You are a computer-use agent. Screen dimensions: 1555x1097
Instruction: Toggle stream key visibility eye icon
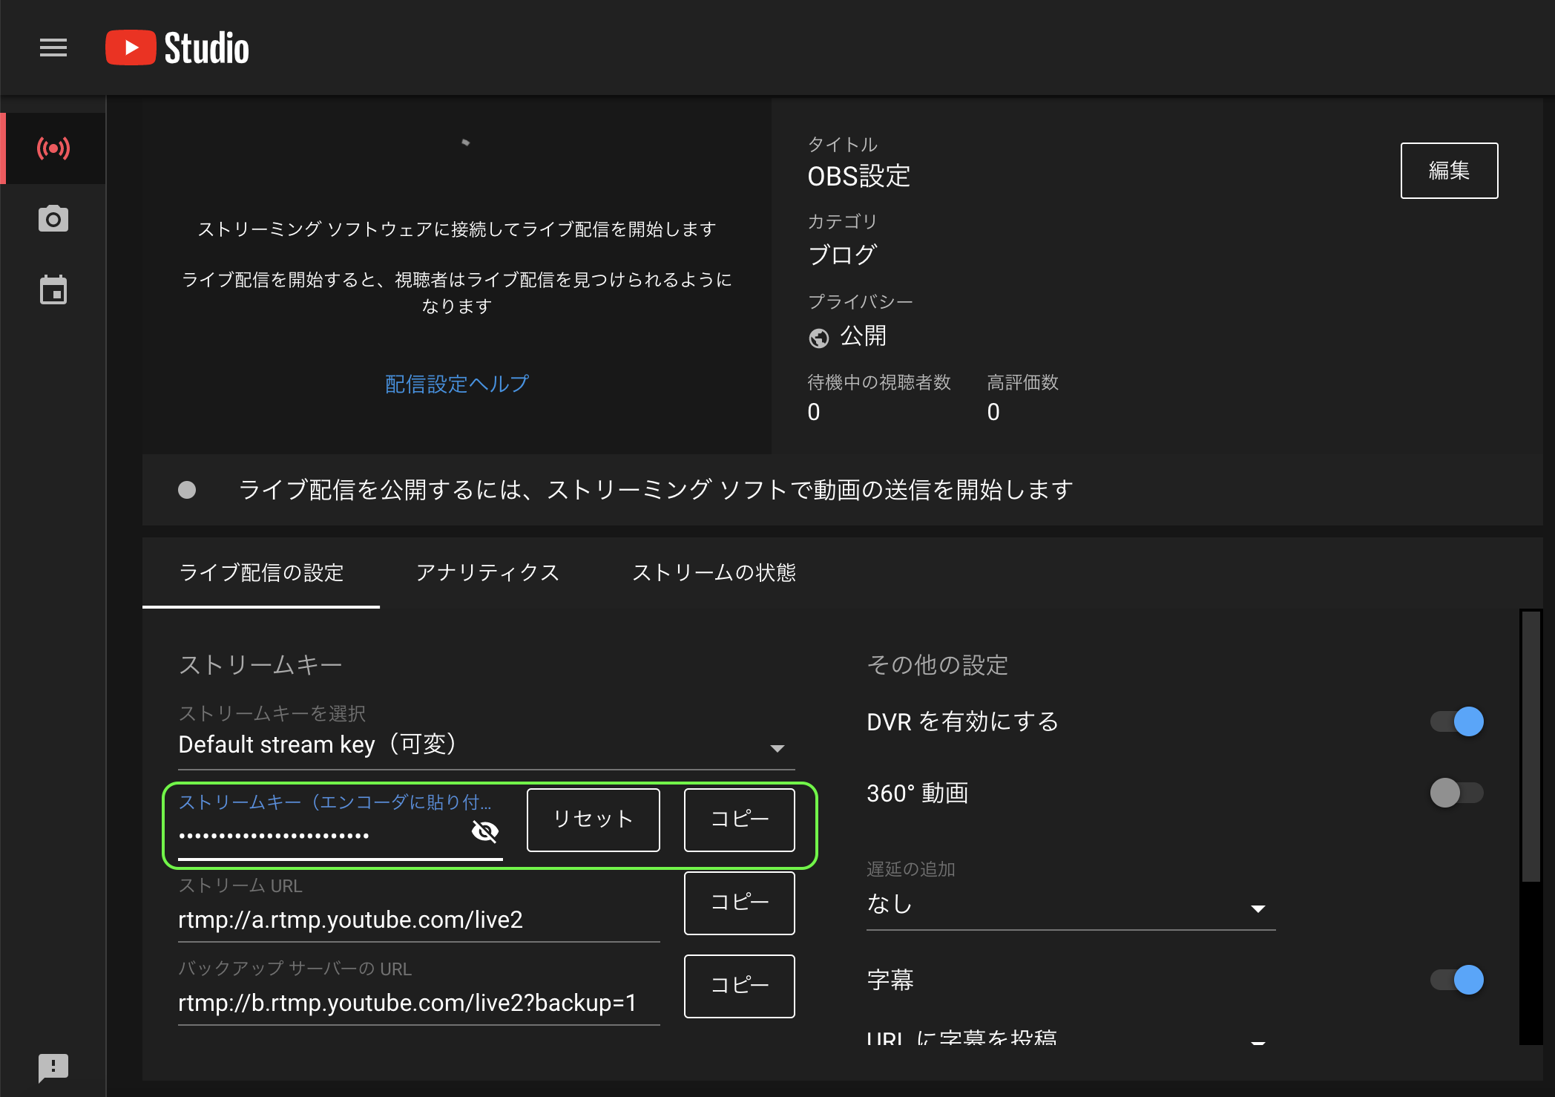click(x=485, y=831)
